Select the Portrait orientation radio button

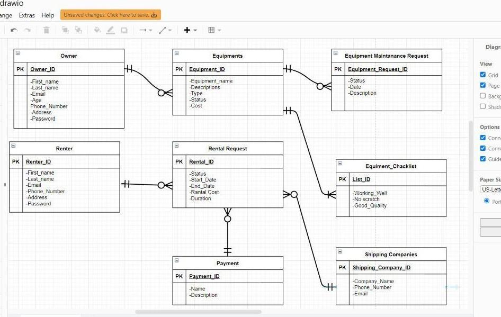point(486,200)
